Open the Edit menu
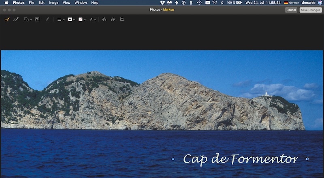This screenshot has height=178, width=324. (42, 2)
